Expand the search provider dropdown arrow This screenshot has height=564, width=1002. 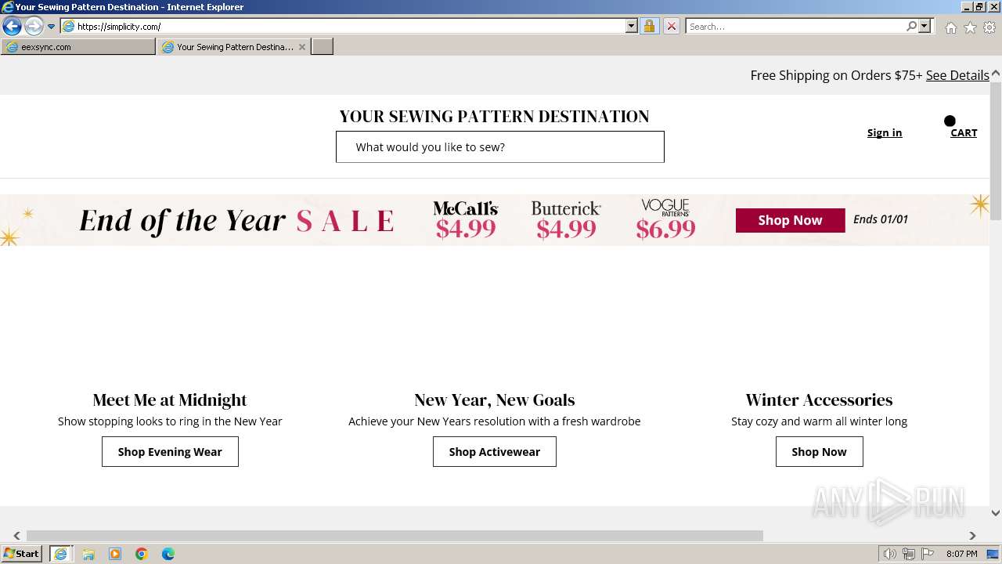click(x=925, y=26)
